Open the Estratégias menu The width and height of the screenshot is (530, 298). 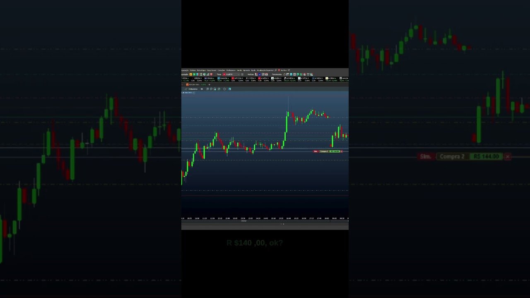[201, 70]
